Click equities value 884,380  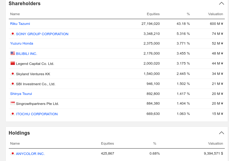pyautogui.click(x=153, y=103)
